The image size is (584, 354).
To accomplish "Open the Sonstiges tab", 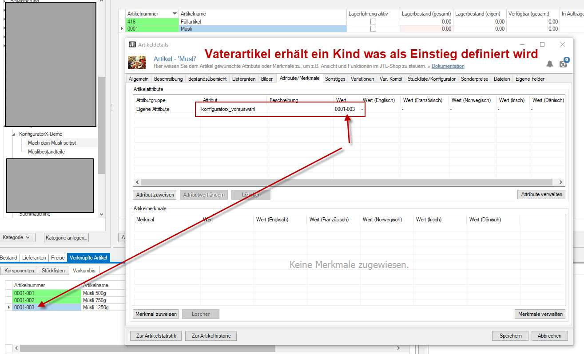I will 335,79.
